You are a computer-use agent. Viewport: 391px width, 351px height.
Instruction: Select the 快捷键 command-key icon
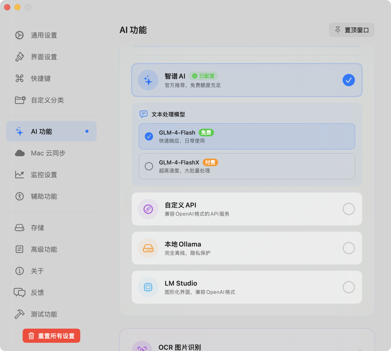click(19, 78)
